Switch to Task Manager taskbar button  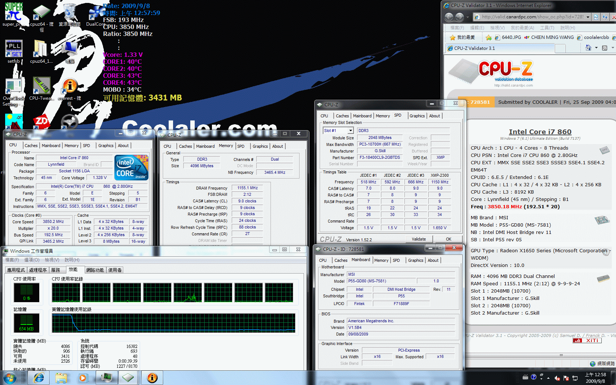pyautogui.click(x=107, y=378)
